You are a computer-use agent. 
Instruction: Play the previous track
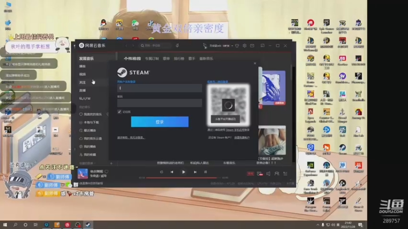[x=172, y=172]
